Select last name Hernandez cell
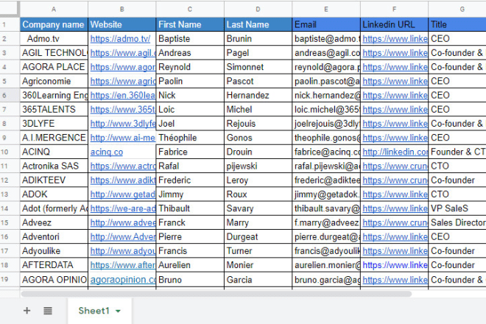Image resolution: width=486 pixels, height=324 pixels. (x=258, y=95)
